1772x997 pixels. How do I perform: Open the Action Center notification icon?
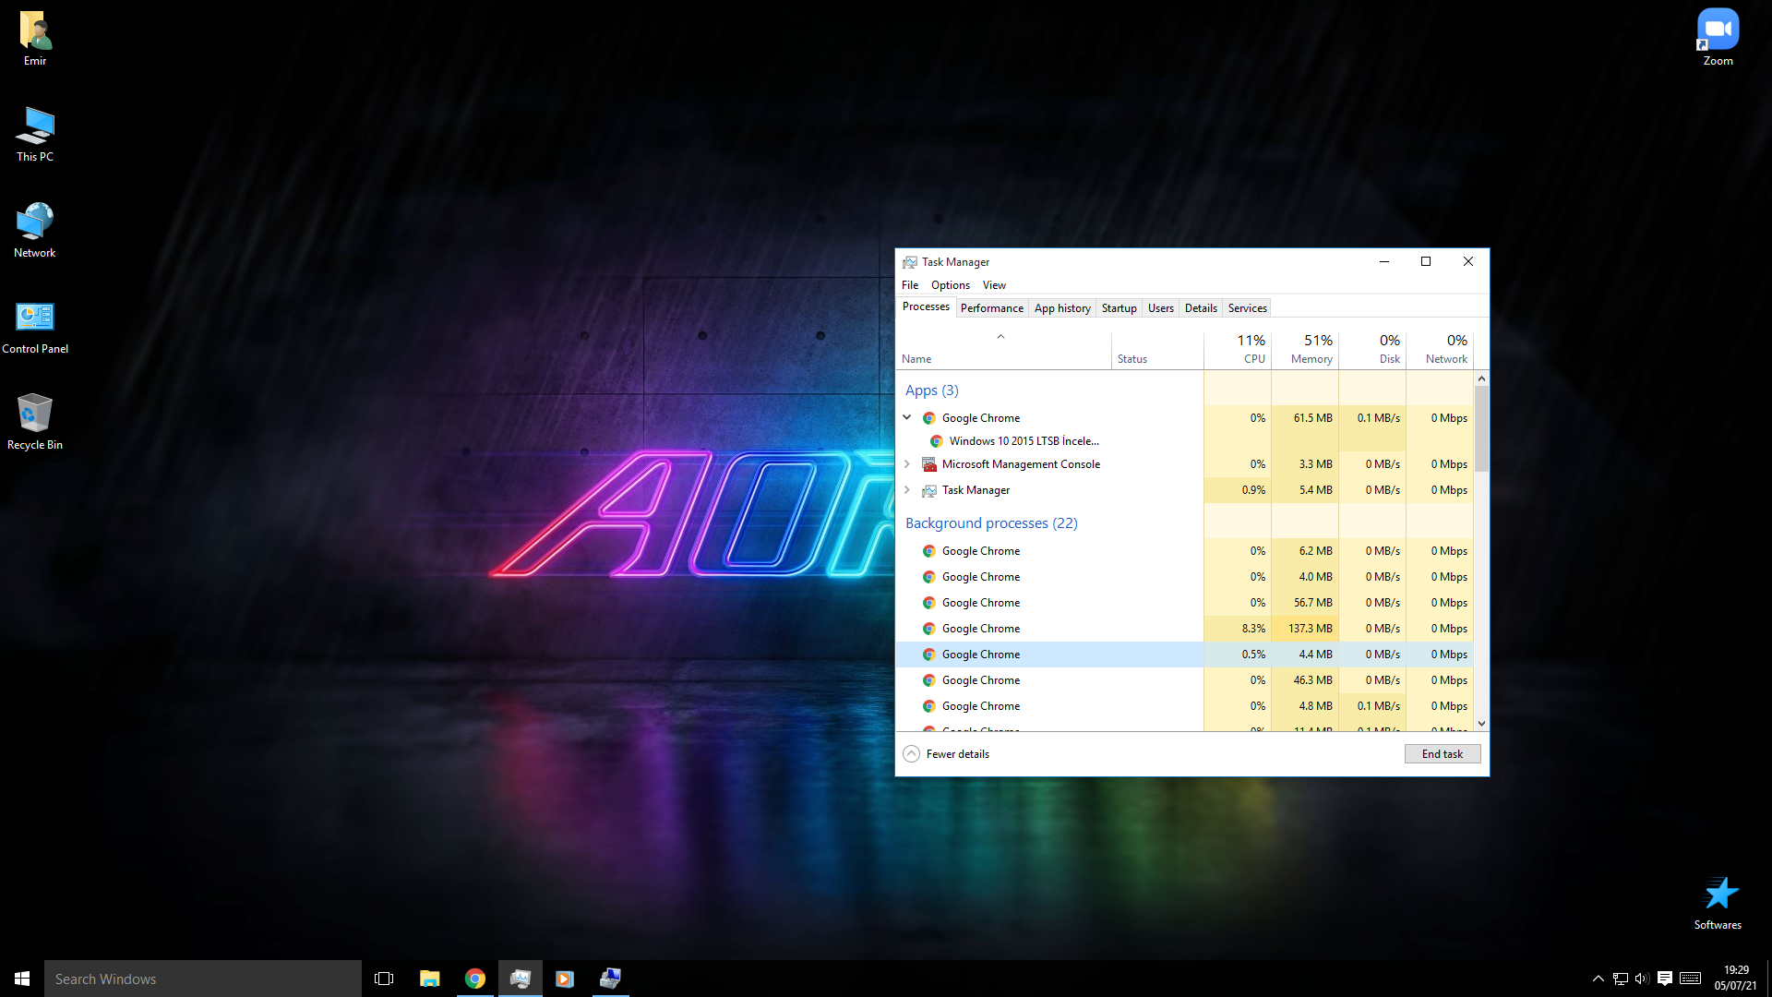coord(1665,979)
